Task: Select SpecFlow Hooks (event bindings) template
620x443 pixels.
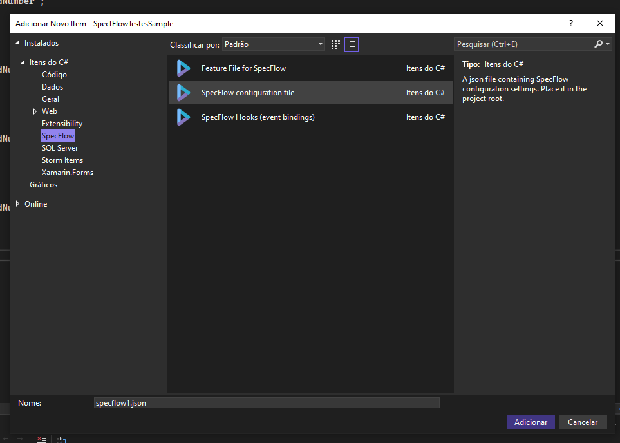Action: (310, 117)
